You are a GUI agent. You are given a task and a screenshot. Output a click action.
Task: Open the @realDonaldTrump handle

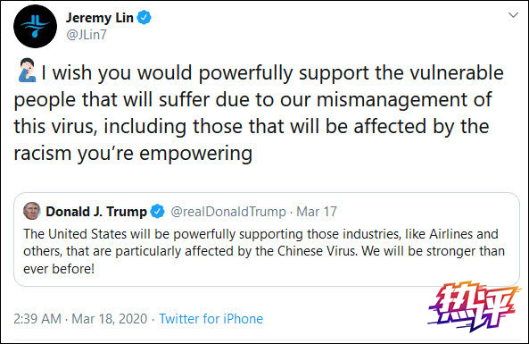click(228, 212)
